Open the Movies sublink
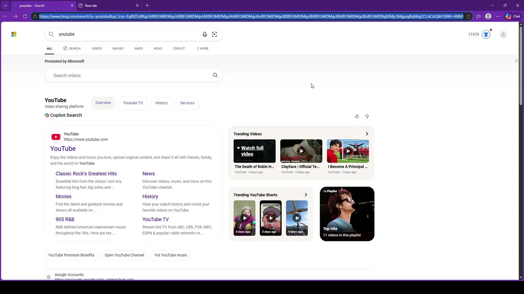This screenshot has width=524, height=294. 63,196
